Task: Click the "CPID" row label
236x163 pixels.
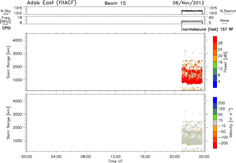Action: pyautogui.click(x=6, y=28)
